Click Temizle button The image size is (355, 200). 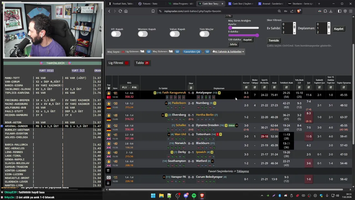point(274,41)
